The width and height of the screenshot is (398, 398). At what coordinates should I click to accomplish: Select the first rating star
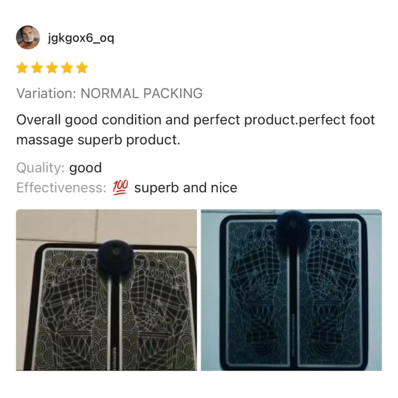coord(22,68)
